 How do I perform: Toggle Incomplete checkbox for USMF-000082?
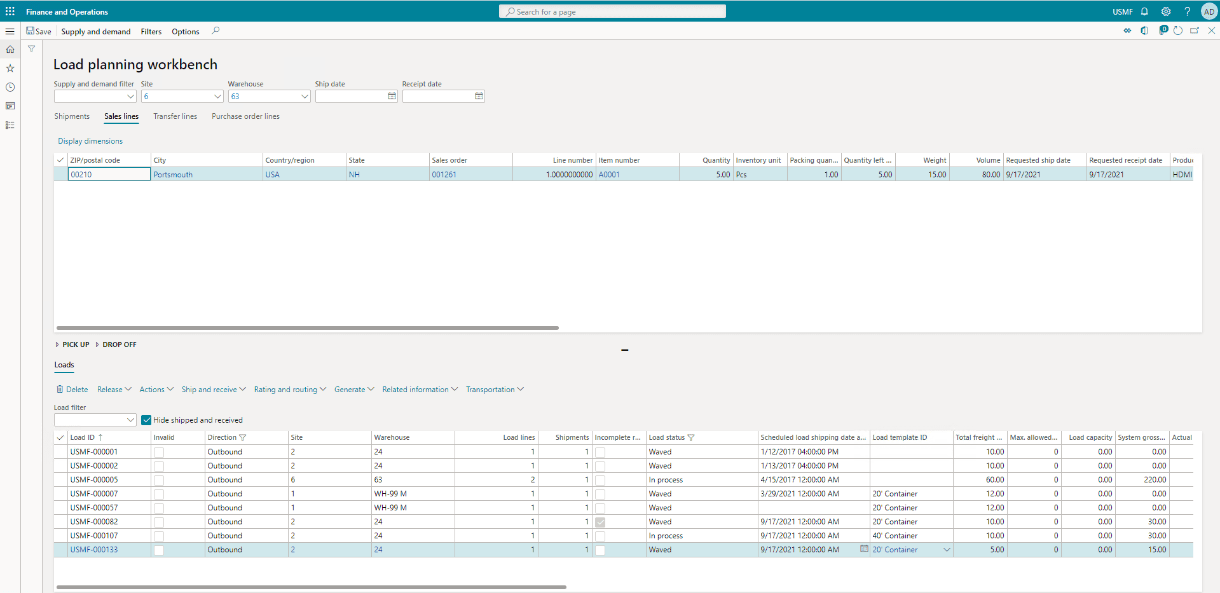(600, 522)
